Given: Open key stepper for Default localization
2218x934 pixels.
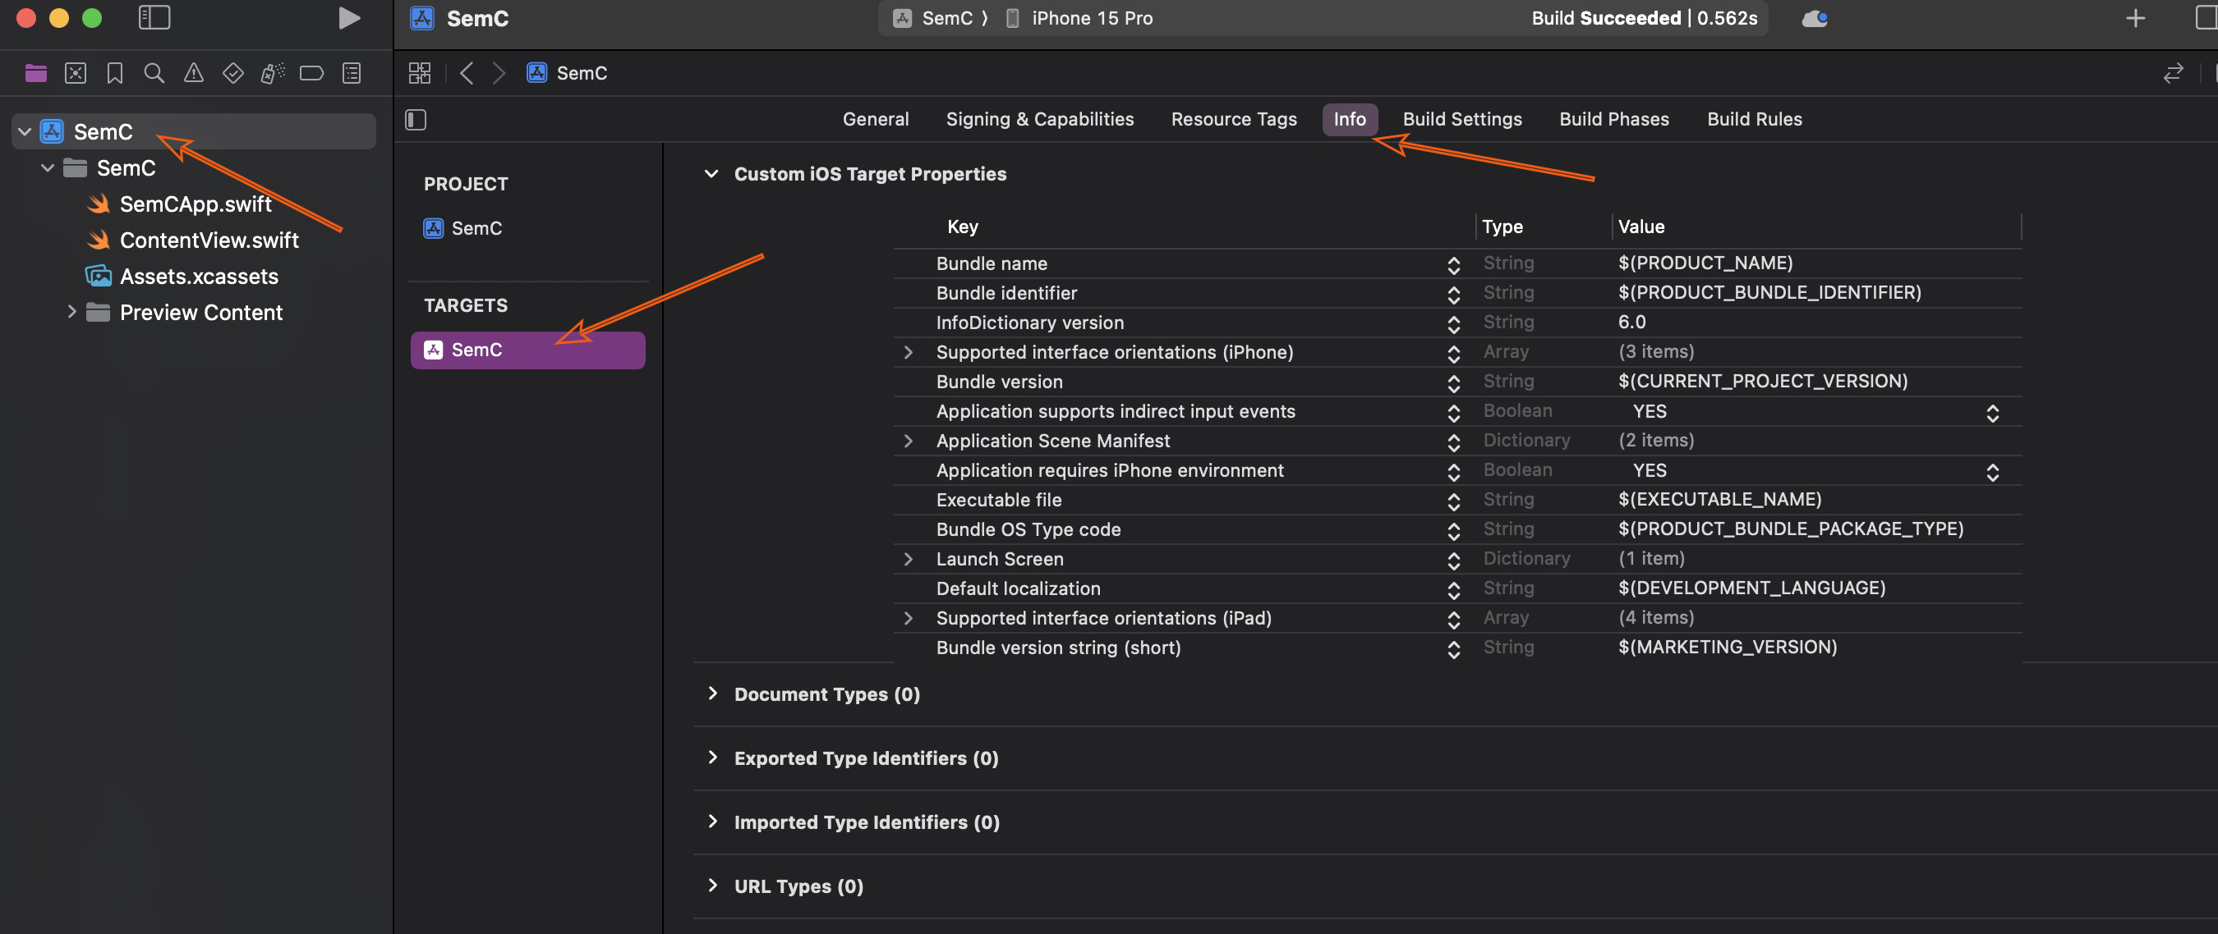Looking at the screenshot, I should pyautogui.click(x=1453, y=591).
